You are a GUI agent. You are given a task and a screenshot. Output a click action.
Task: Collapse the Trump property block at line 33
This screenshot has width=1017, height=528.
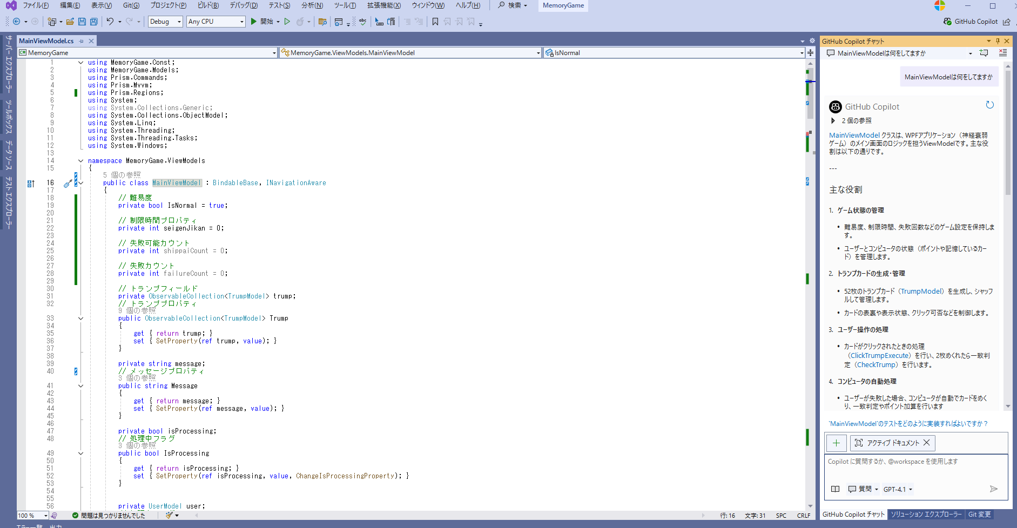point(81,319)
